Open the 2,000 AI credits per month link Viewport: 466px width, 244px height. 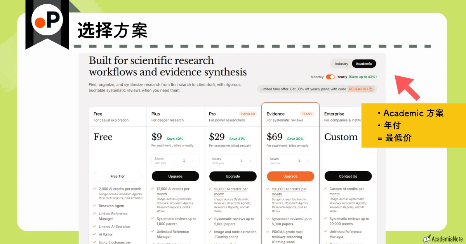120,189
